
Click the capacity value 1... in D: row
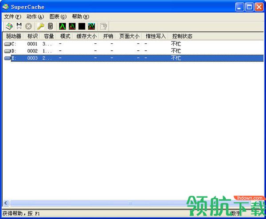tap(47, 51)
